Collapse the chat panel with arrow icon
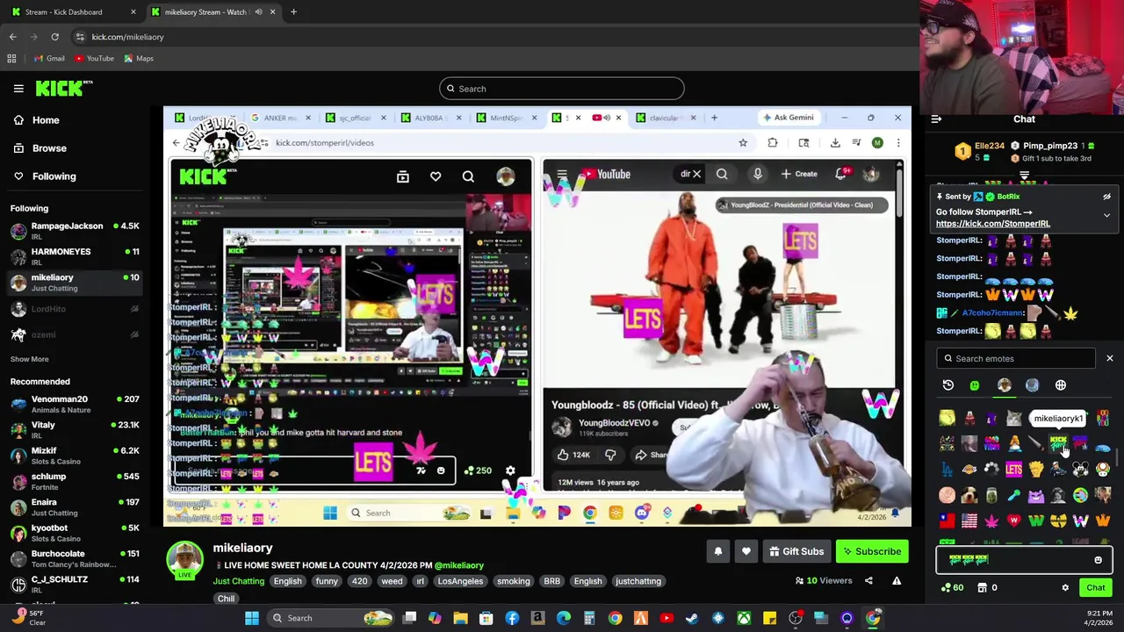Image resolution: width=1124 pixels, height=632 pixels. 936,119
